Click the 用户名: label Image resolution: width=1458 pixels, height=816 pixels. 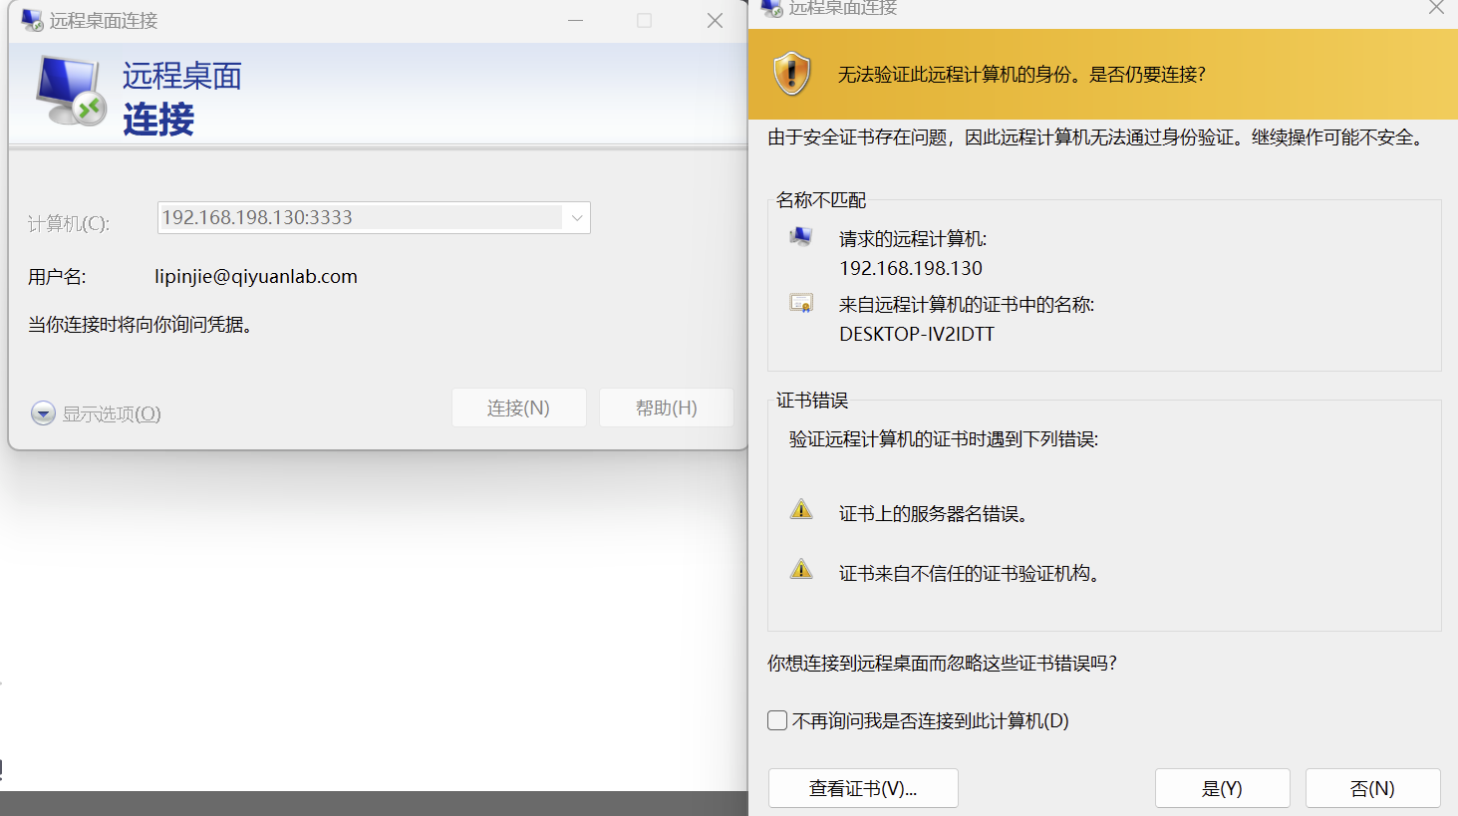(x=57, y=277)
